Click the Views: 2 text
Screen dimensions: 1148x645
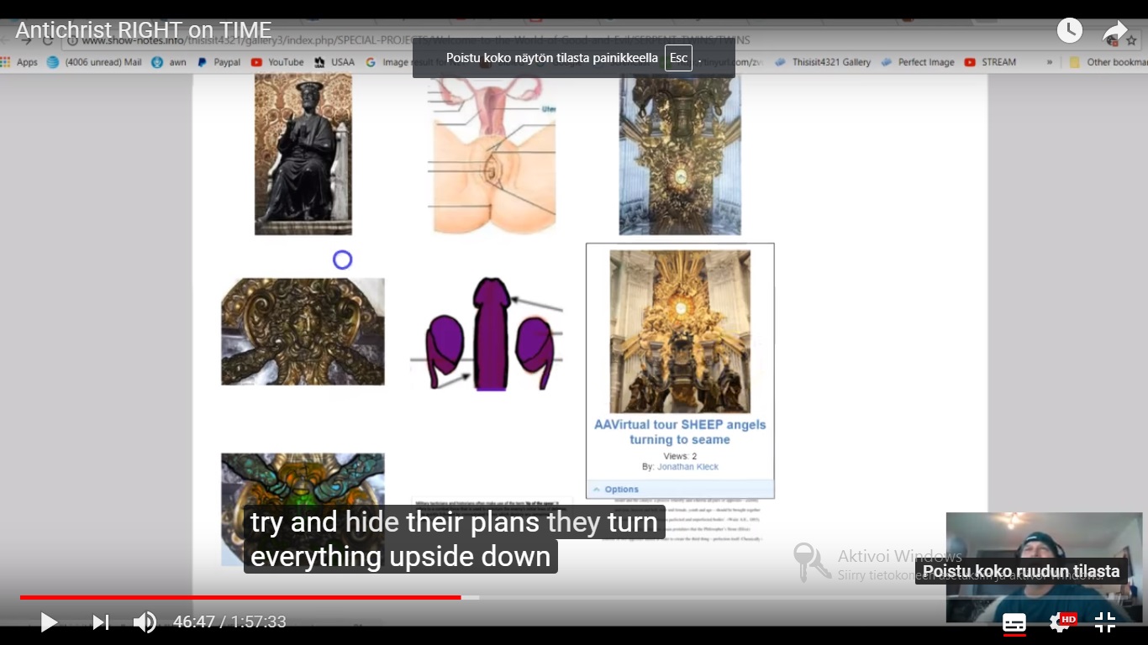(x=680, y=456)
